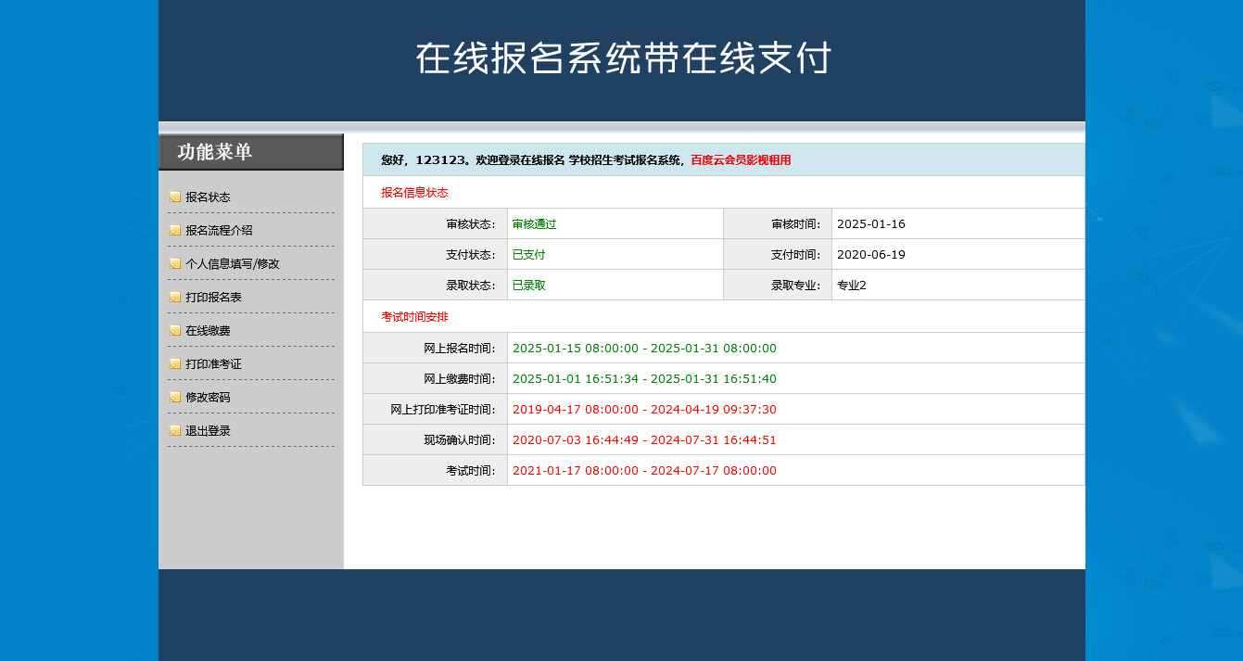
Task: Click the 支付时间: label cell
Action: click(778, 255)
